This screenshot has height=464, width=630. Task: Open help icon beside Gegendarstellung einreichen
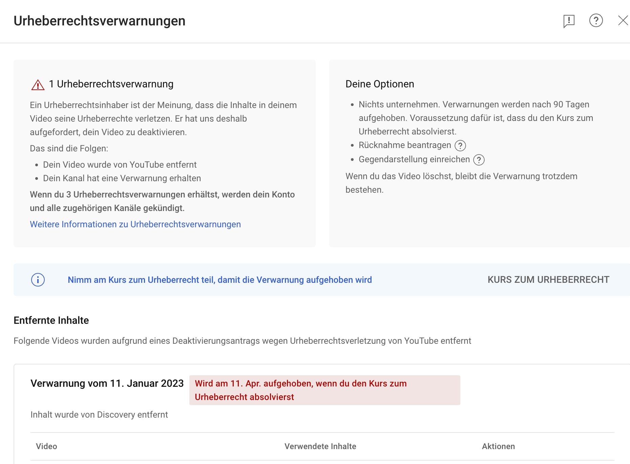tap(479, 160)
